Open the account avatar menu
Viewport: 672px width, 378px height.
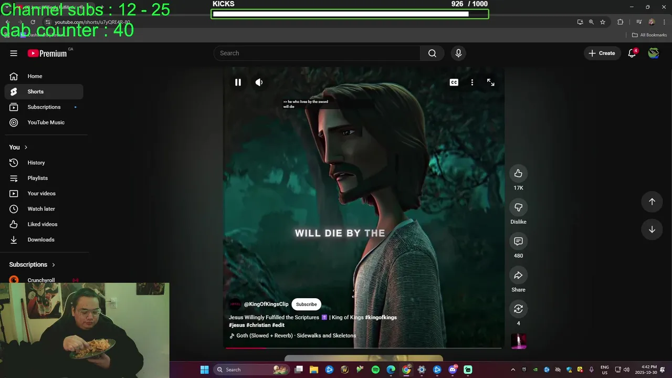(654, 53)
